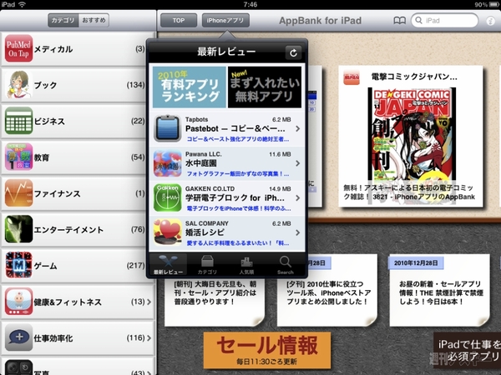Screen dimensions: 501x375
Task: Open 婚活レシピ row disclosure chevron
Action: pos(297,232)
